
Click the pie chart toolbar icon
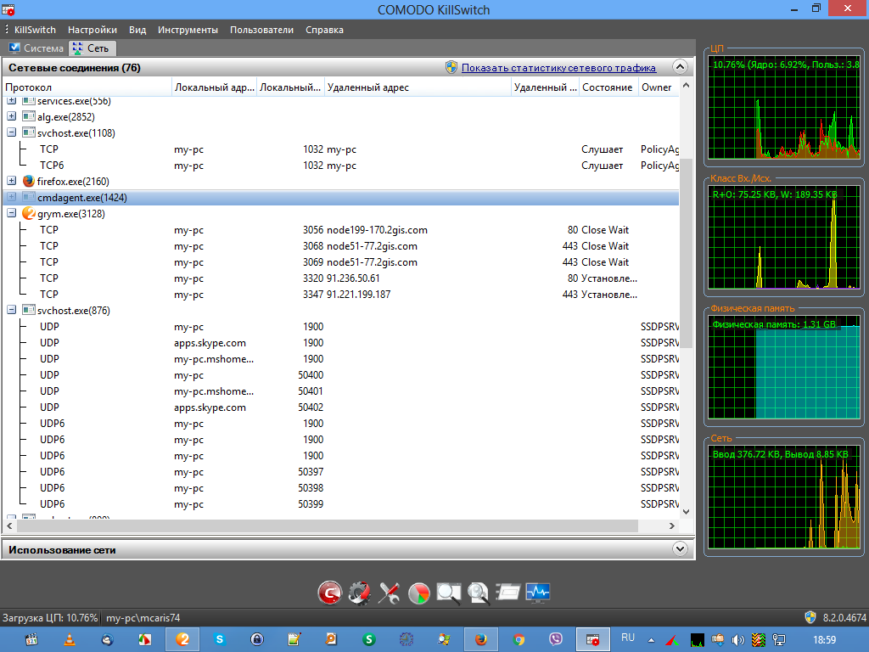coord(419,593)
